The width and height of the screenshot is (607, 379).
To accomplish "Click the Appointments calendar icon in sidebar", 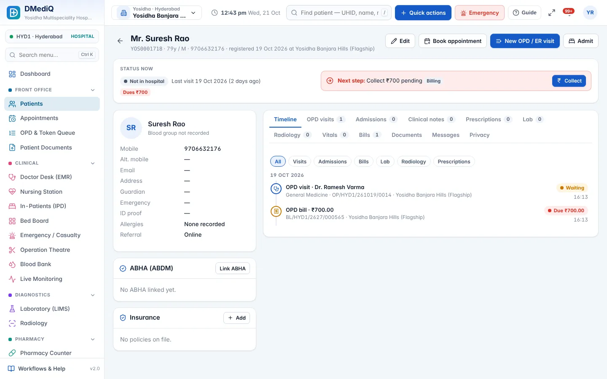I will click(x=12, y=118).
